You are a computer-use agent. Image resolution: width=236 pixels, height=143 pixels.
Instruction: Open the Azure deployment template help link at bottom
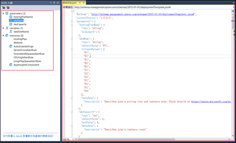[x=28, y=136]
